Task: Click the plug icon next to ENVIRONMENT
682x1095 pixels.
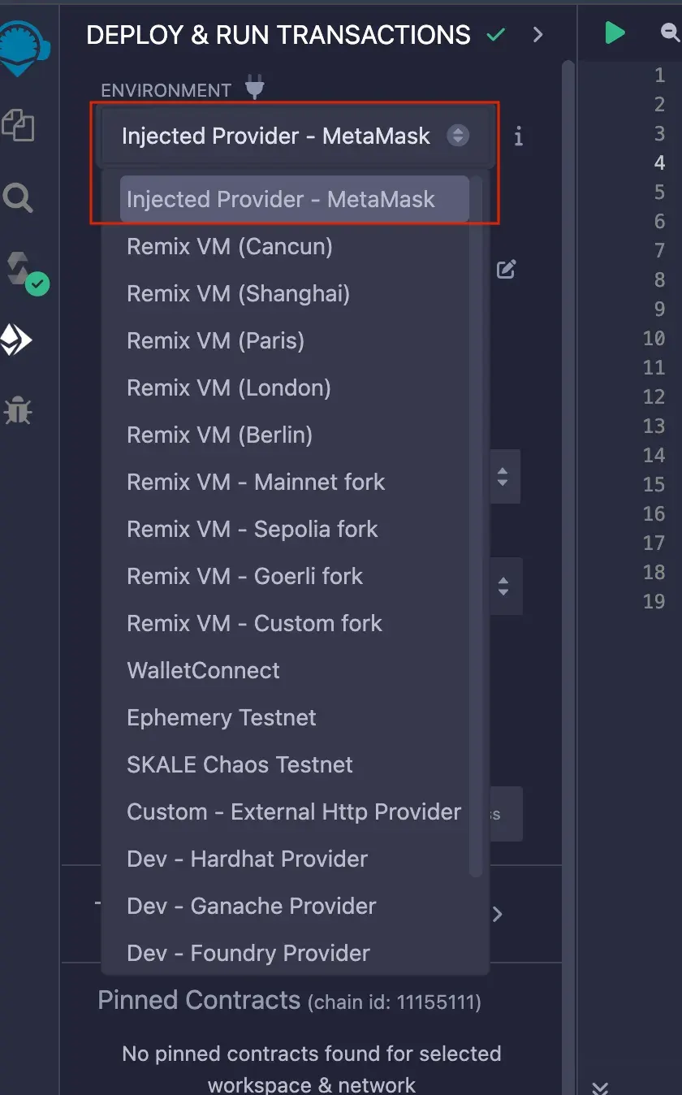Action: (x=255, y=87)
